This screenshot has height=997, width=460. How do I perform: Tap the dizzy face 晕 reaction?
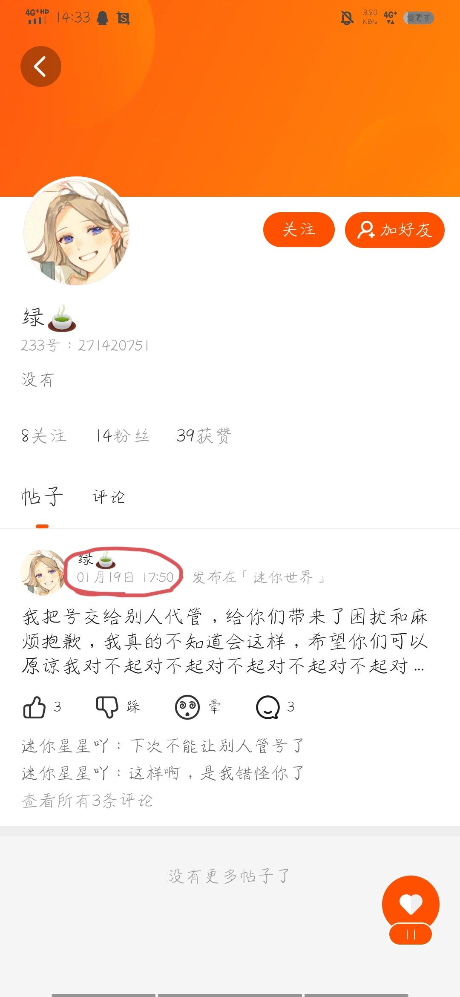click(187, 707)
